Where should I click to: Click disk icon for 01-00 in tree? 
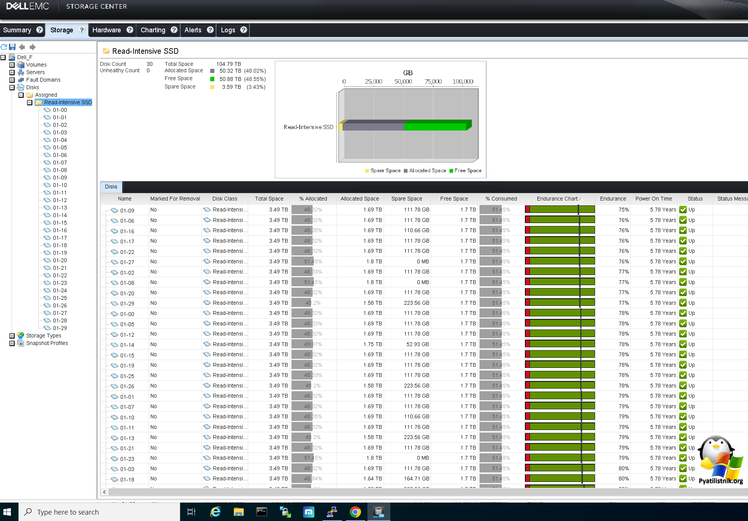pos(47,110)
